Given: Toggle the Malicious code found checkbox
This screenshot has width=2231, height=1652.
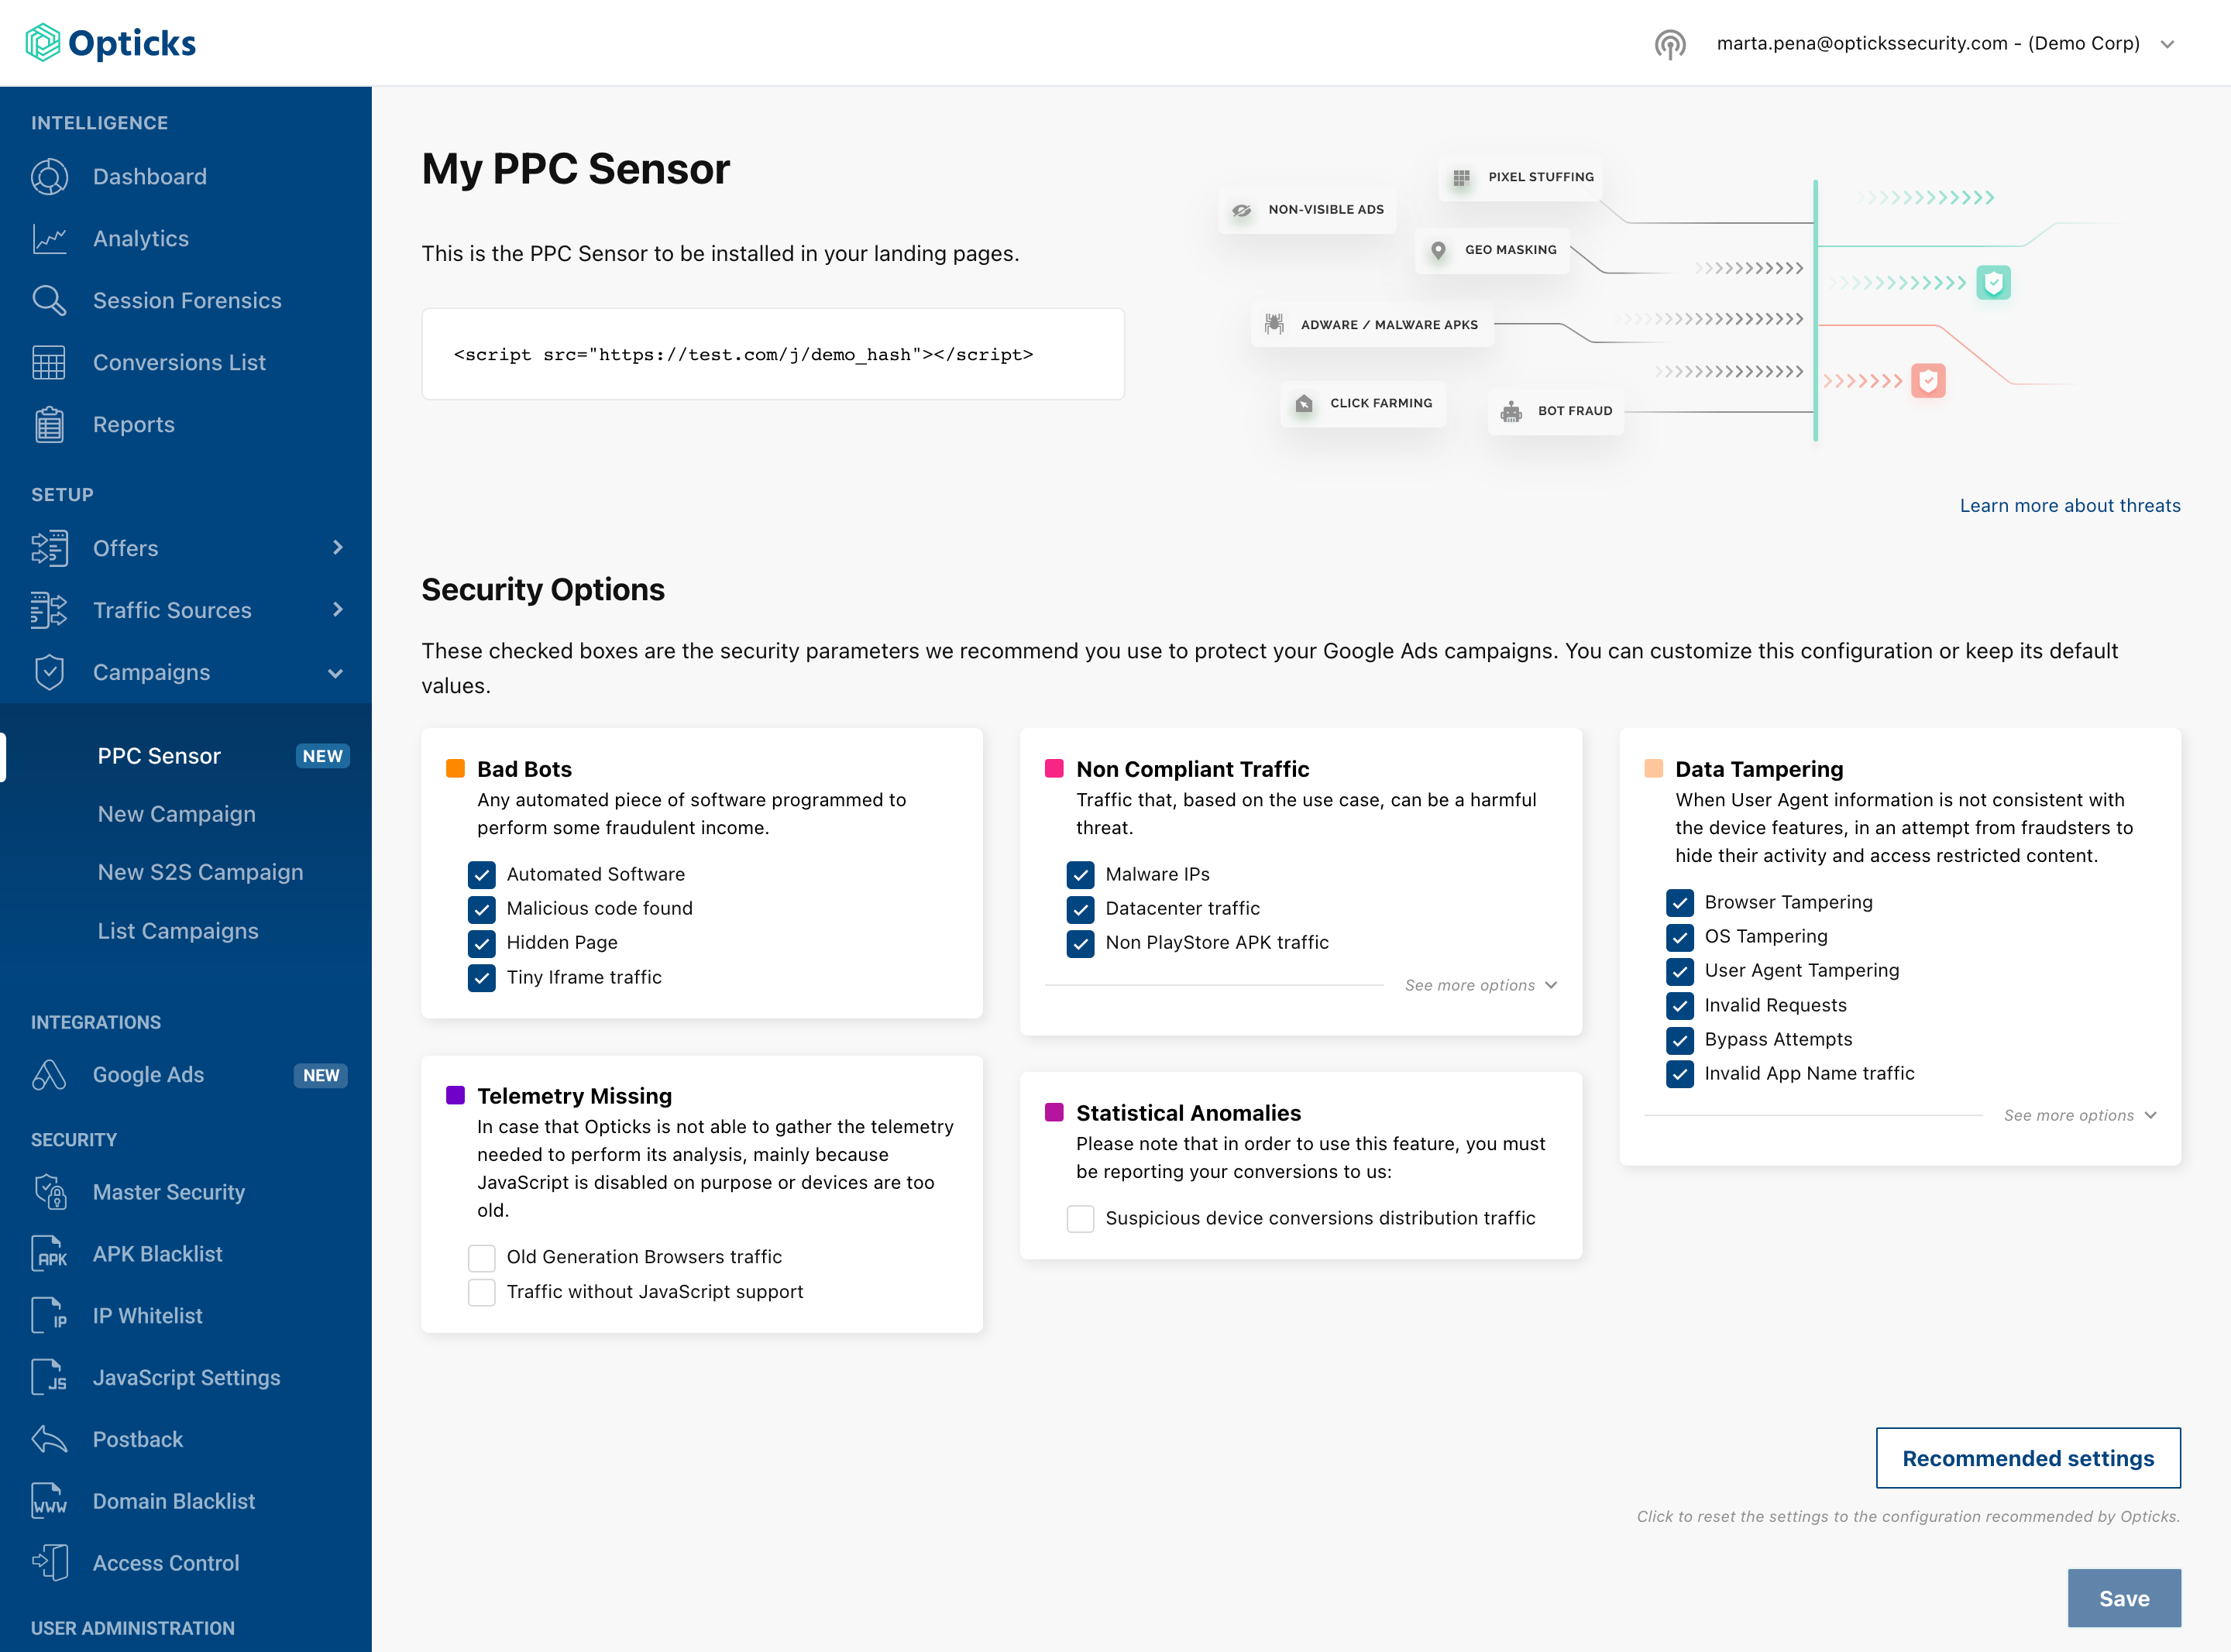Looking at the screenshot, I should click(x=483, y=908).
